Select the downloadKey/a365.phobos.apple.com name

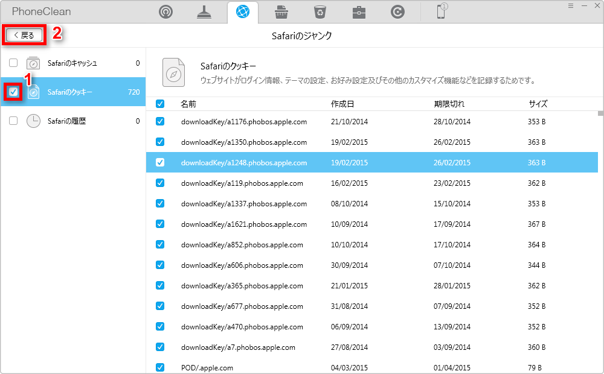tap(242, 285)
